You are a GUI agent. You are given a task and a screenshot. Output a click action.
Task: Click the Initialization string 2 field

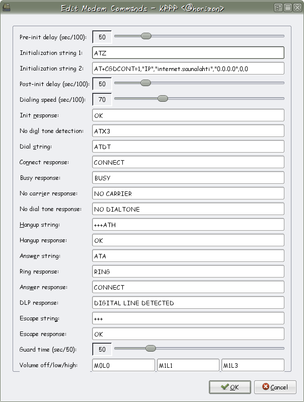[188, 69]
